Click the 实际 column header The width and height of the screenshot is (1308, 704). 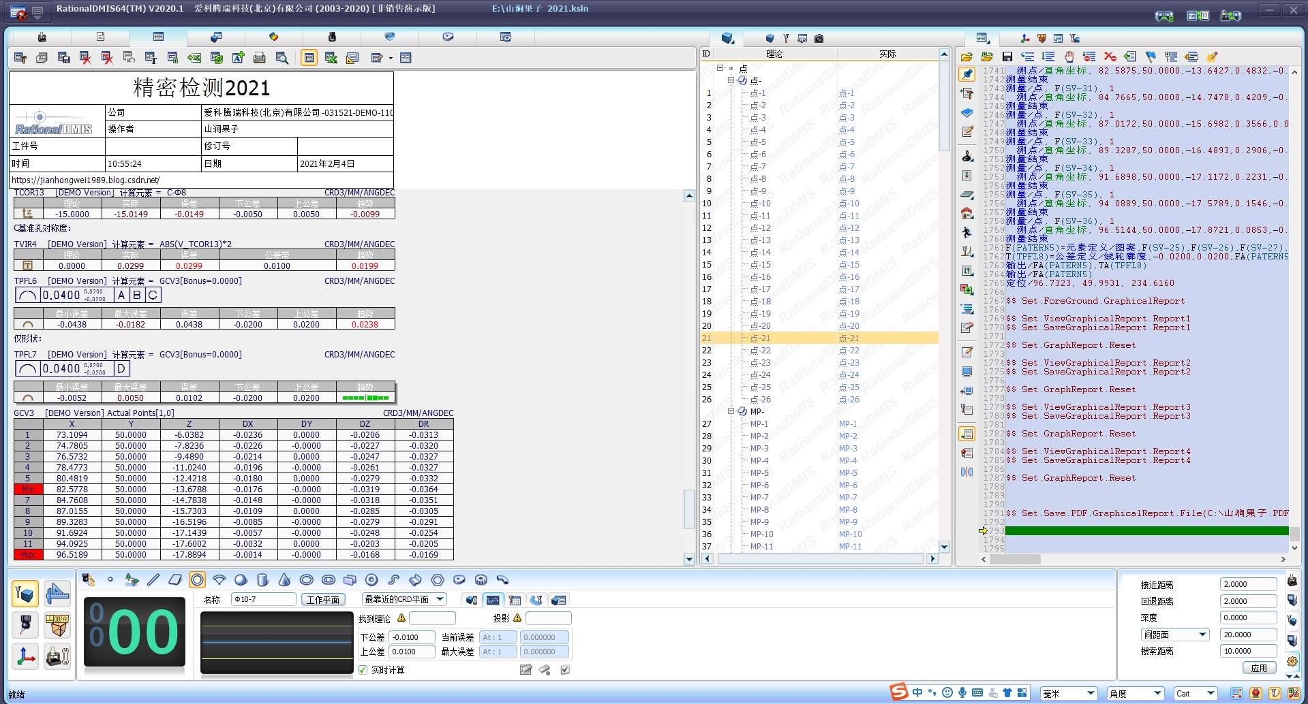(x=887, y=54)
